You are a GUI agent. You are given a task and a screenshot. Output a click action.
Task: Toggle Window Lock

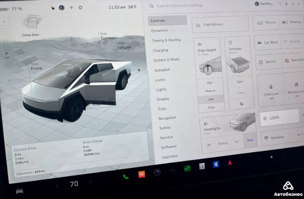click(294, 88)
